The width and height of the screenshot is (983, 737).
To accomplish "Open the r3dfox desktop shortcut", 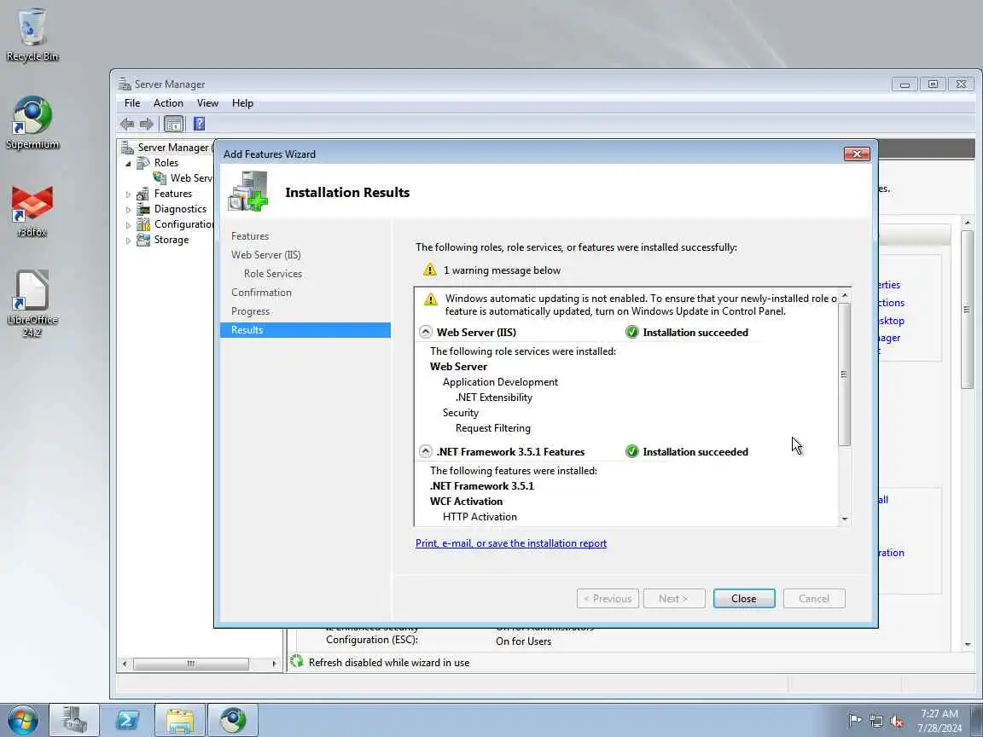I will pyautogui.click(x=32, y=212).
